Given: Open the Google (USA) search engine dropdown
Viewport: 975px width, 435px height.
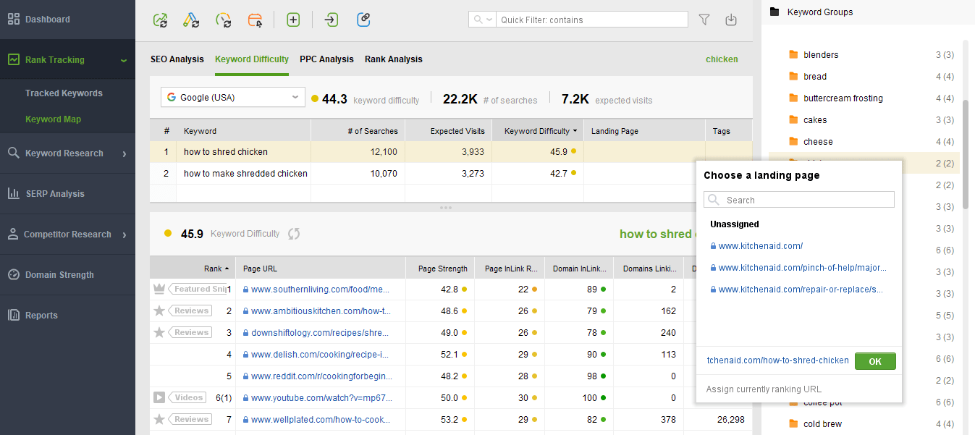Looking at the screenshot, I should click(232, 96).
